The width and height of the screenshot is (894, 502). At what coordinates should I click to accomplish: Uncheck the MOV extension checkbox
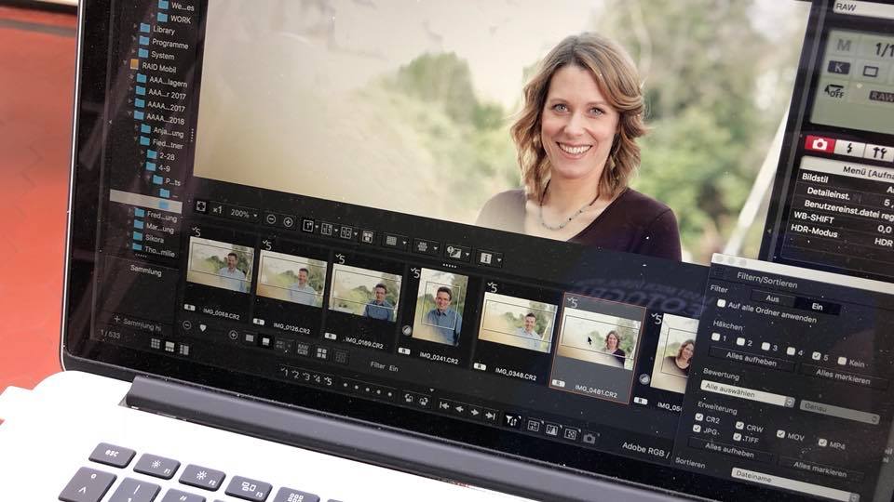coord(780,434)
